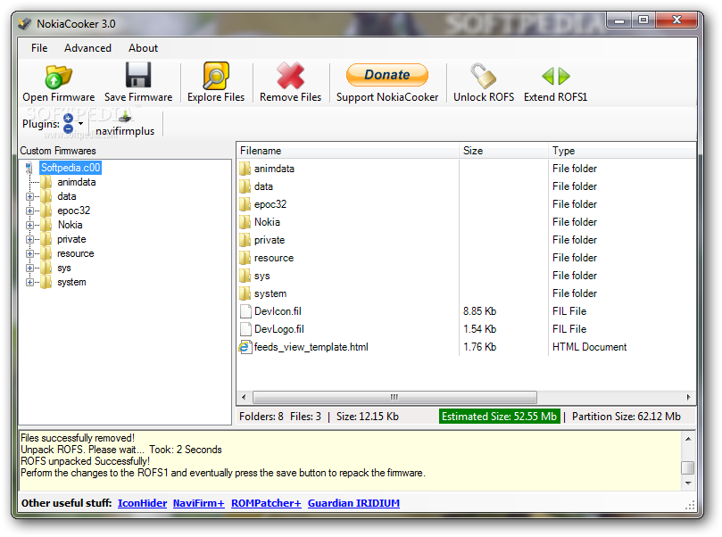
Task: Select the sys folder label in tree
Action: click(64, 268)
